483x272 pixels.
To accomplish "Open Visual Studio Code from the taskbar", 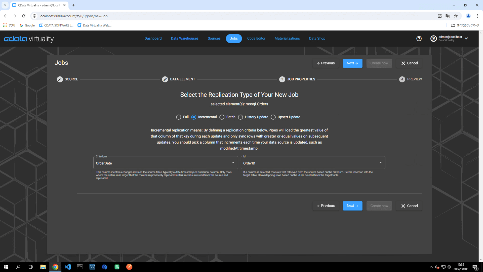I will [x=68, y=267].
